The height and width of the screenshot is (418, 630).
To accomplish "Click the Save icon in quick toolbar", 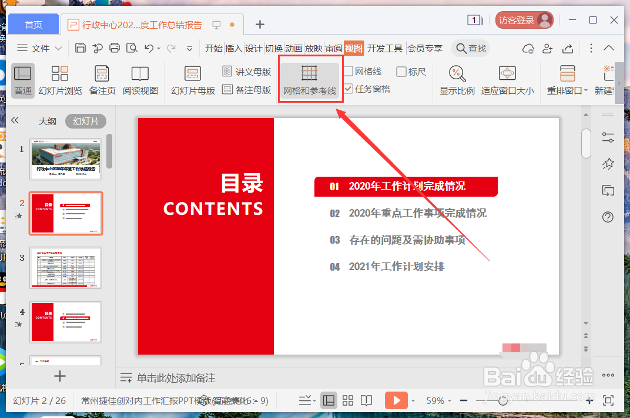I will point(81,48).
